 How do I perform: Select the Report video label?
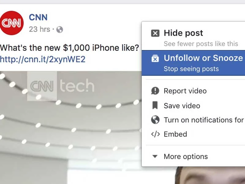pyautogui.click(x=185, y=91)
